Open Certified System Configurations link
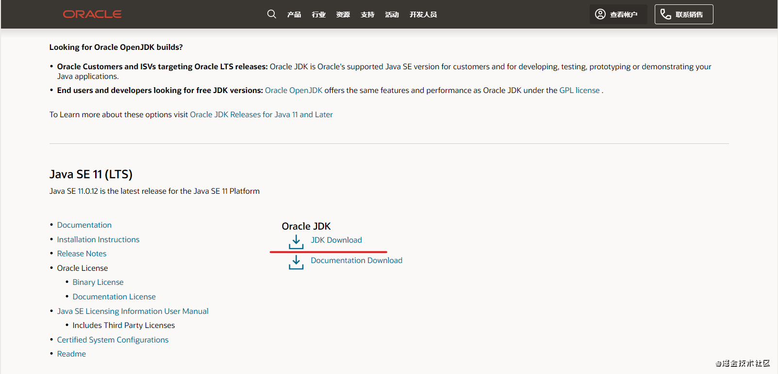 pyautogui.click(x=113, y=340)
